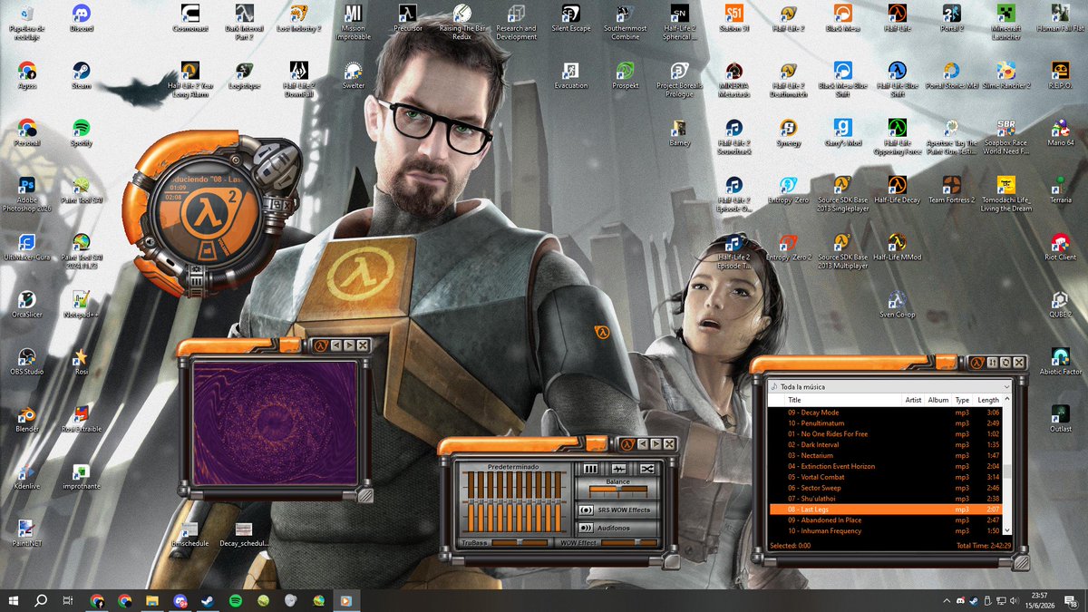
Task: Open the OrcaSlicer desktop shortcut
Action: pos(27,305)
